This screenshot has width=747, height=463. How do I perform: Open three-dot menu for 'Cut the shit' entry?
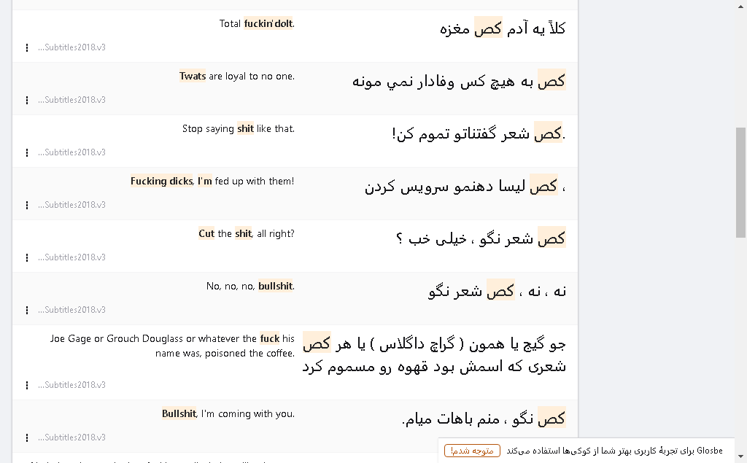(27, 257)
